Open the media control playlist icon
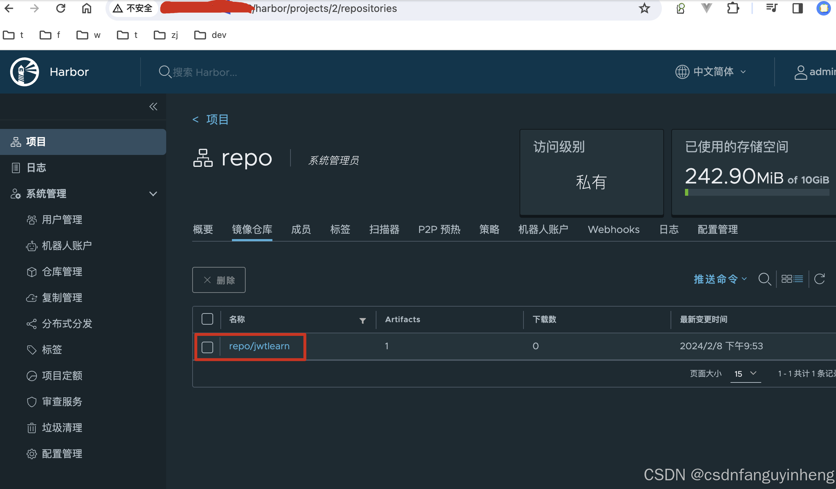Image resolution: width=836 pixels, height=489 pixels. click(x=772, y=8)
